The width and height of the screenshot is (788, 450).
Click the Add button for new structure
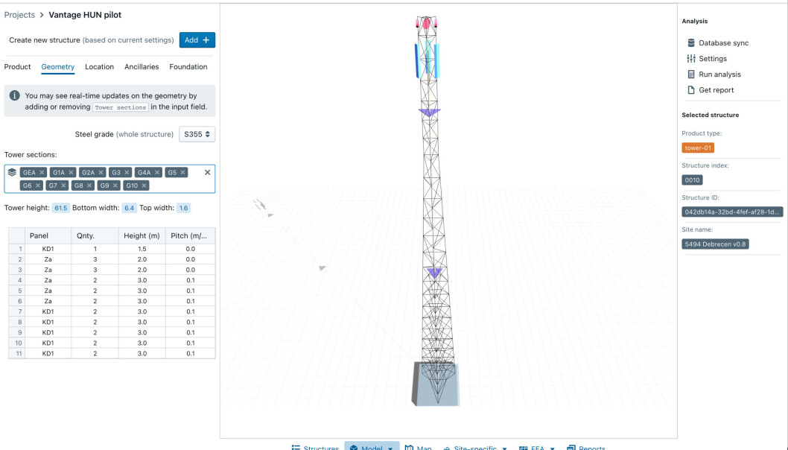[x=197, y=39]
